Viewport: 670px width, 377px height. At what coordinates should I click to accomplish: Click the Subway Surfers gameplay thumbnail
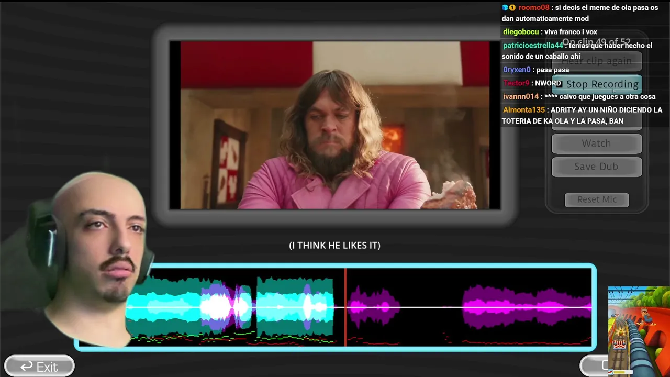click(639, 331)
